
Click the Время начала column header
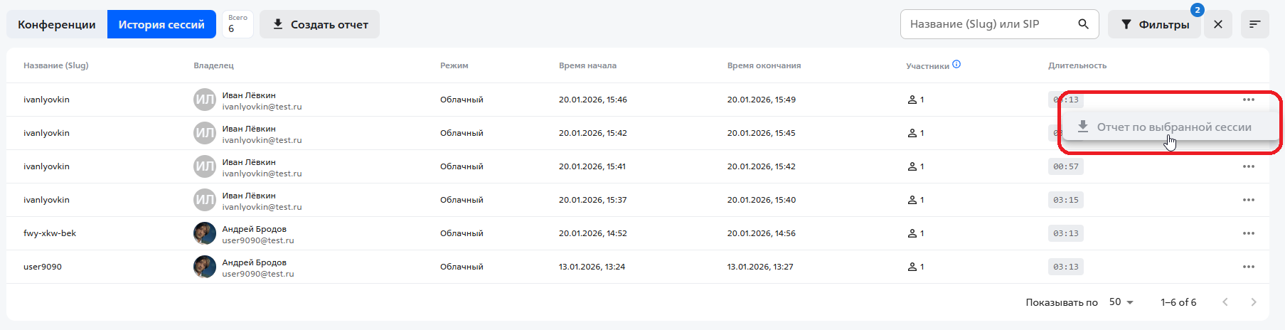(x=587, y=65)
